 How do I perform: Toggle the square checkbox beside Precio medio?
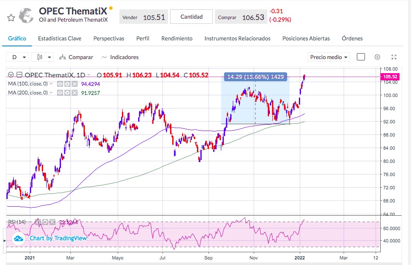pos(361,57)
